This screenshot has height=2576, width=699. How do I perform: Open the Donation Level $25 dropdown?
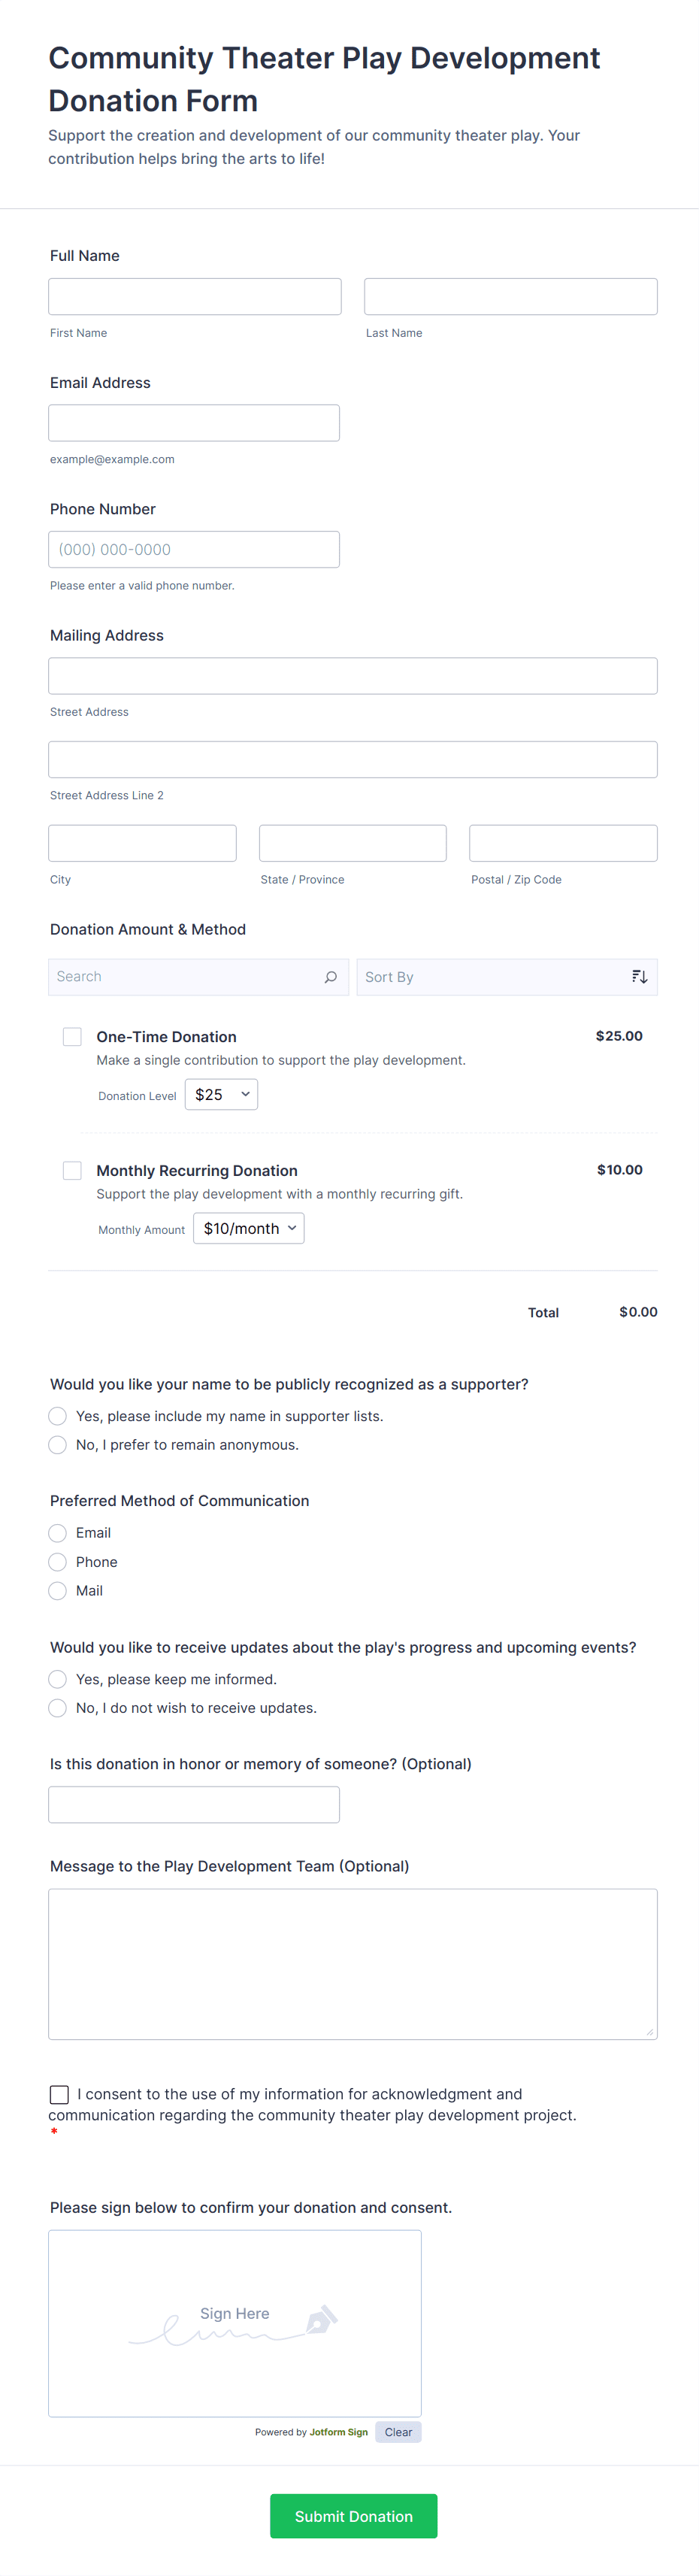[221, 1095]
